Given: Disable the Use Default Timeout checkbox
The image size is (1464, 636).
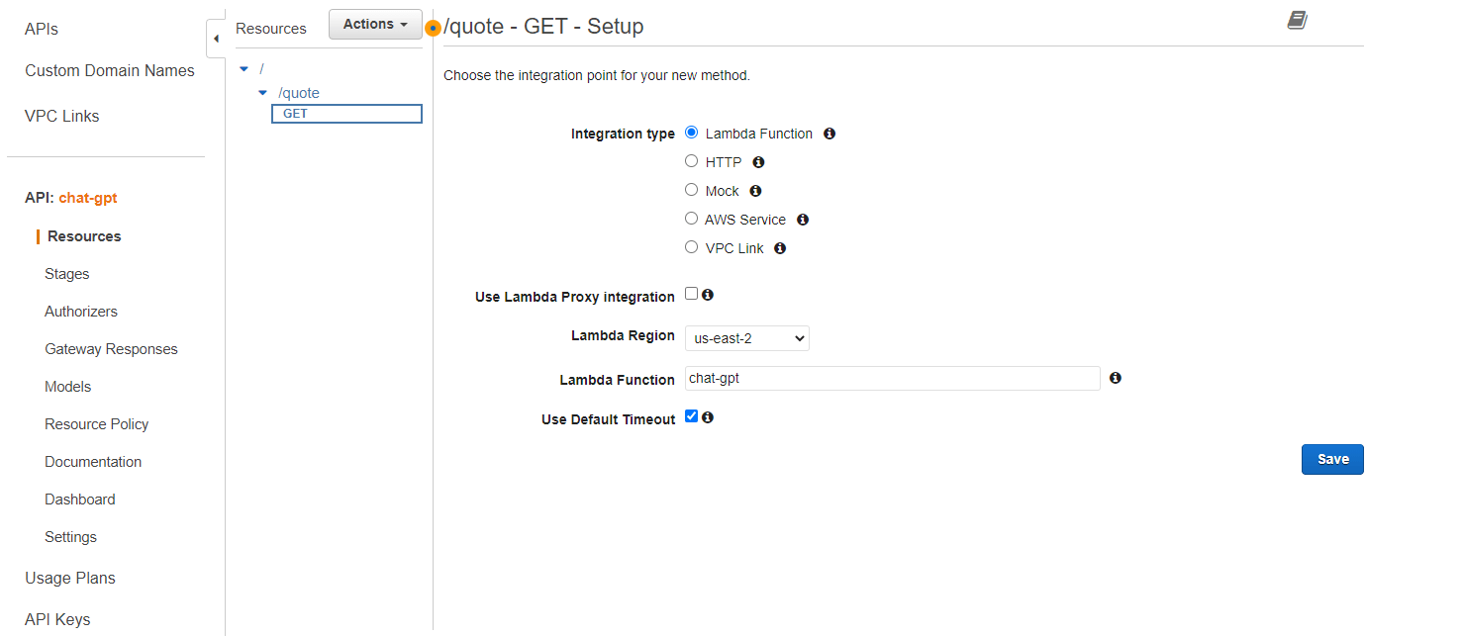Looking at the screenshot, I should pyautogui.click(x=691, y=415).
